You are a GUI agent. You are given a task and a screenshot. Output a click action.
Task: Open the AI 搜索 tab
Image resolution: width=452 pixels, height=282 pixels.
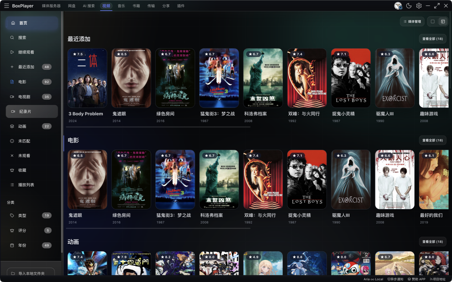89,6
